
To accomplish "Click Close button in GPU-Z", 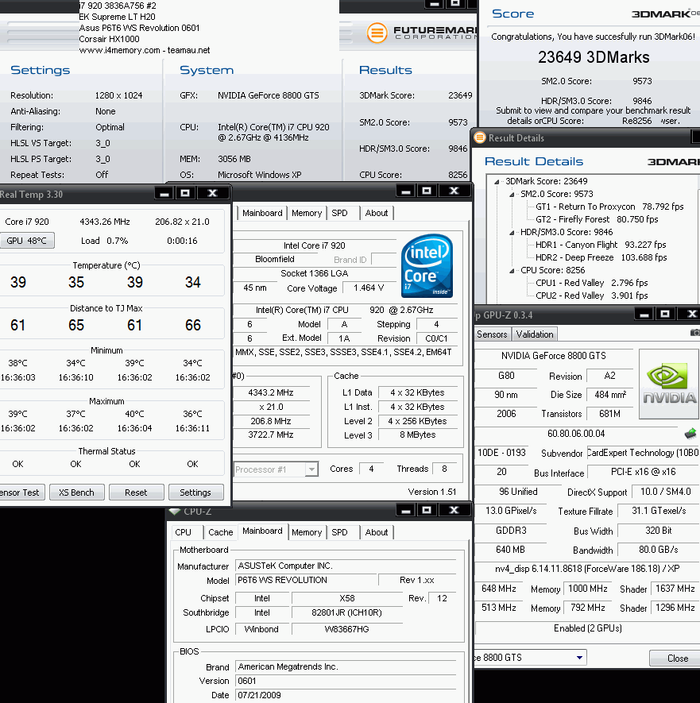I will point(675,658).
